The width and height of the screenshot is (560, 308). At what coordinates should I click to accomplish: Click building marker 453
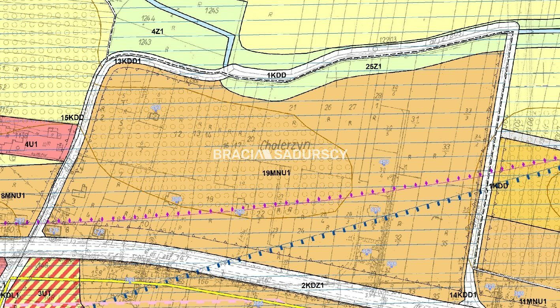[156, 108]
